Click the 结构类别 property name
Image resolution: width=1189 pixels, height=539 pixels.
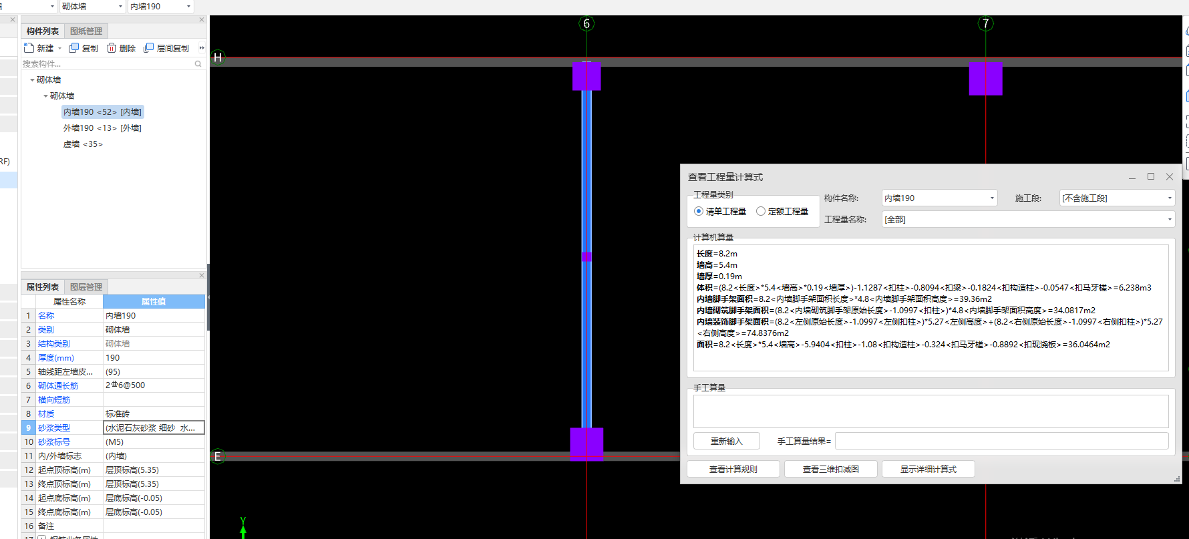(x=54, y=343)
